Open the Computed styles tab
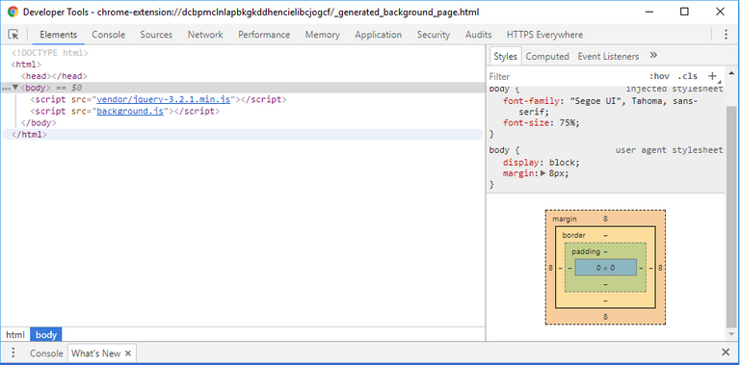Viewport: 740px width, 365px height. 547,56
